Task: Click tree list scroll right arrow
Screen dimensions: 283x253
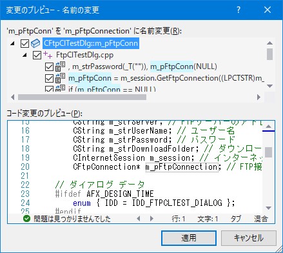Action: pos(259,97)
